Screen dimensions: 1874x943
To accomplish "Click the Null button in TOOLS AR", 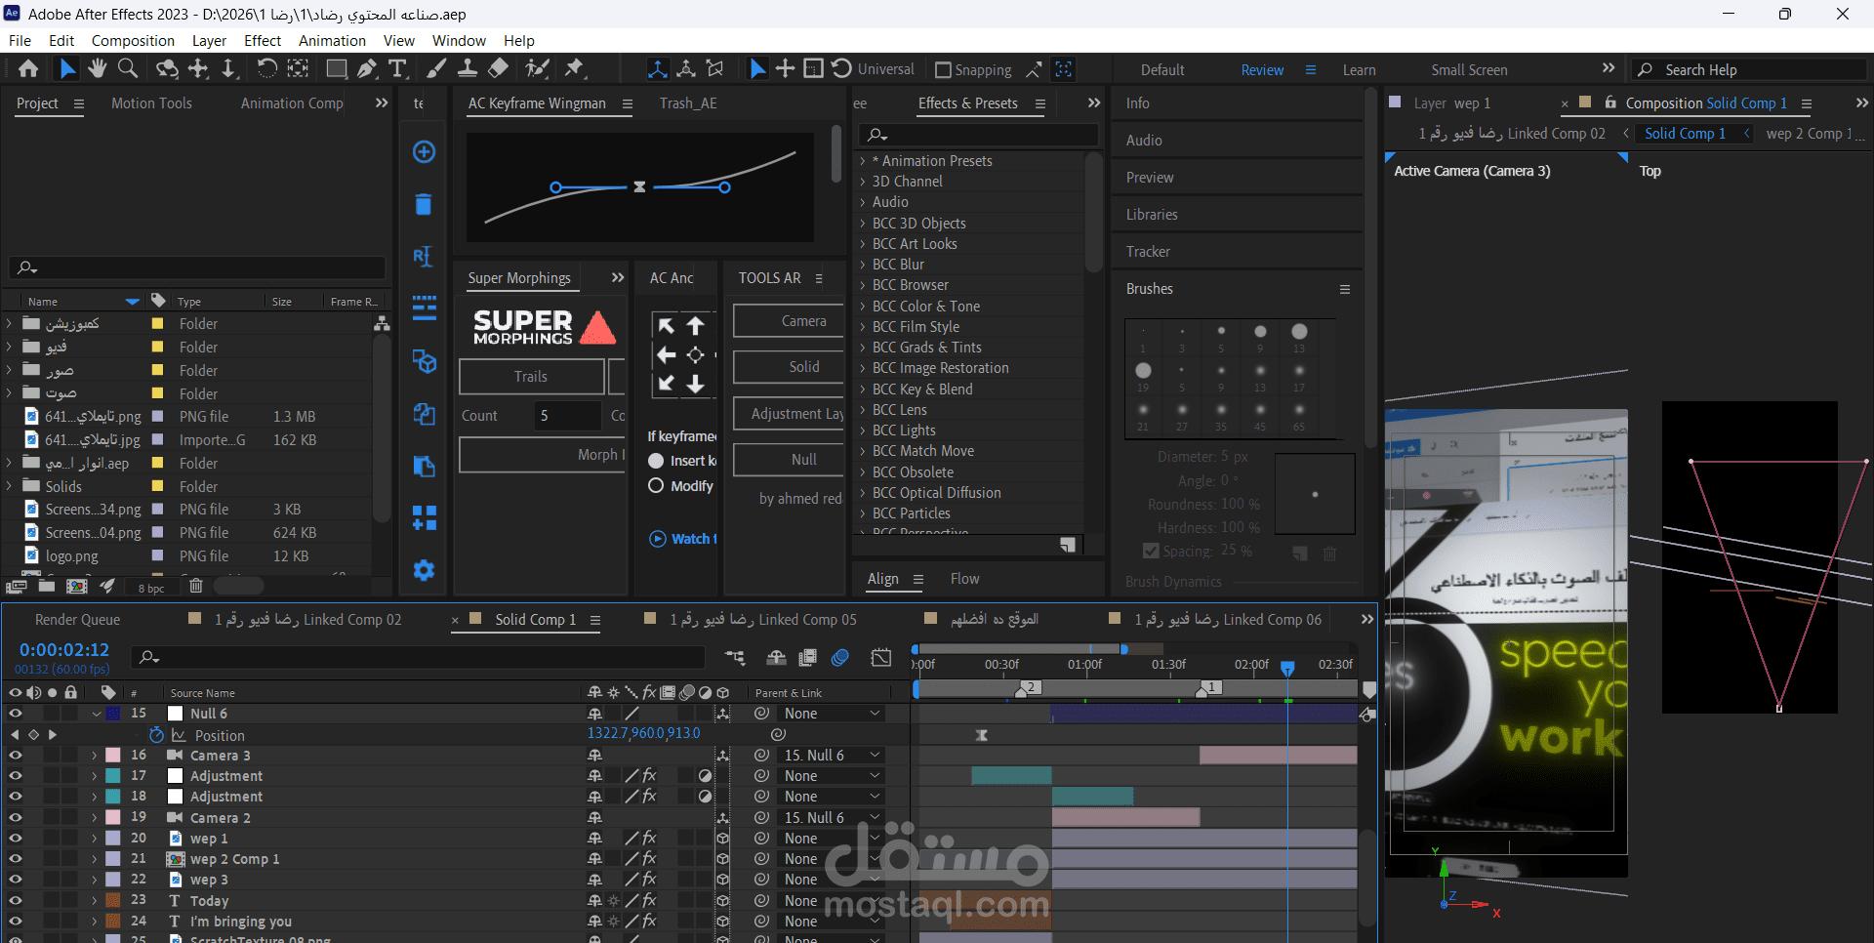I will 789,460.
